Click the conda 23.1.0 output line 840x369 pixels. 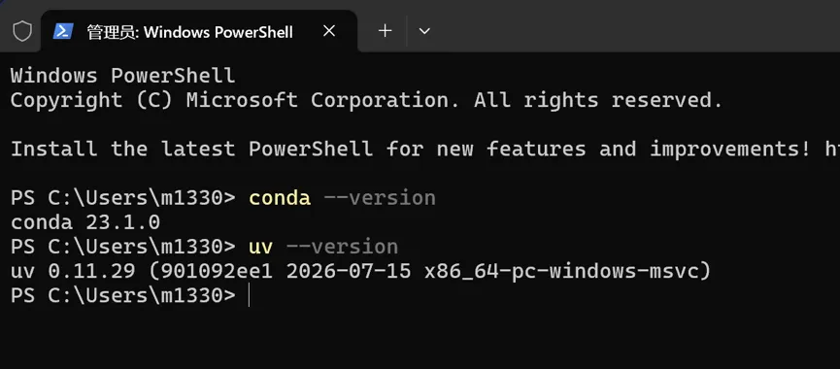point(85,222)
